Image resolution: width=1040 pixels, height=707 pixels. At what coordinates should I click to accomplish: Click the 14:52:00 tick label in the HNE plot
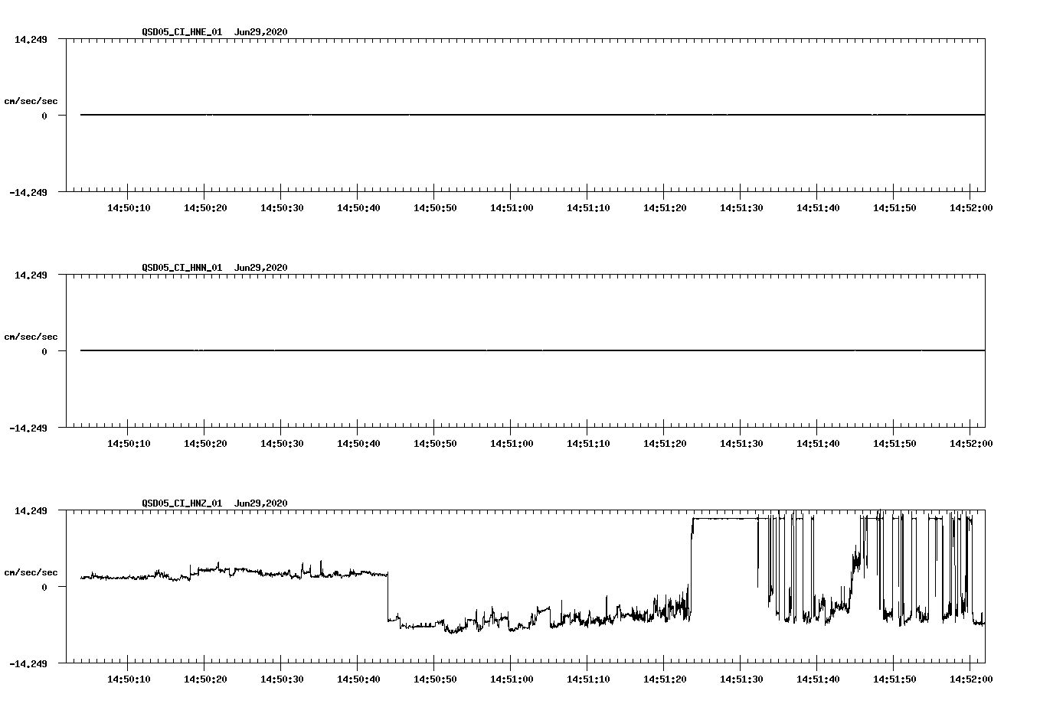(x=971, y=208)
